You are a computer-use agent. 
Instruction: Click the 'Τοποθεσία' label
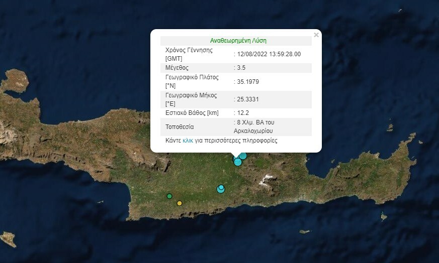point(180,127)
